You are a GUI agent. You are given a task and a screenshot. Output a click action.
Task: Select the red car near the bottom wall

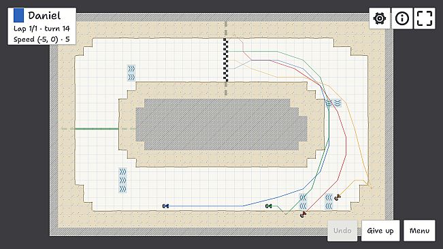[303, 214]
